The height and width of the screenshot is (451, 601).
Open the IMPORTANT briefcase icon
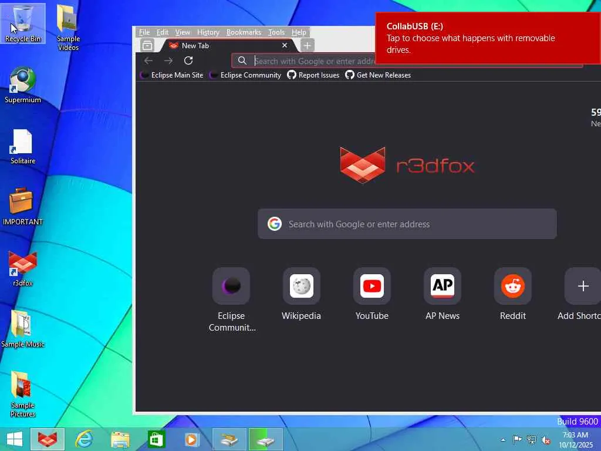point(23,207)
